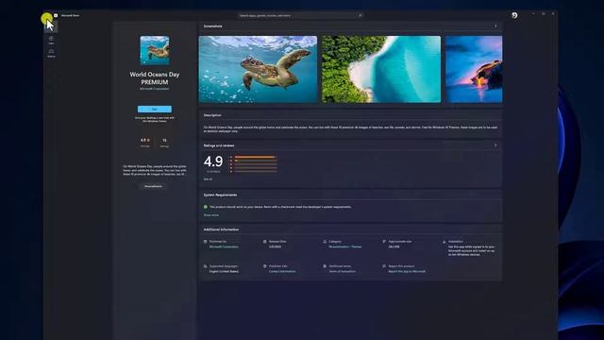The image size is (604, 340).
Task: Click the World Oceans Day app icon
Action: pos(155,50)
